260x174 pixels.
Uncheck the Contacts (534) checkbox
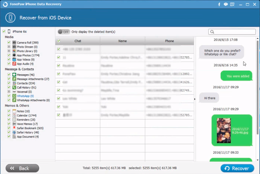tap(9, 83)
